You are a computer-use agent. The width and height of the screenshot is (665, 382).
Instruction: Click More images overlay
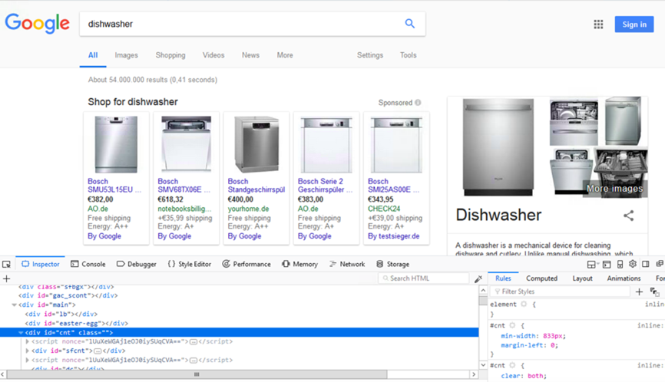614,189
